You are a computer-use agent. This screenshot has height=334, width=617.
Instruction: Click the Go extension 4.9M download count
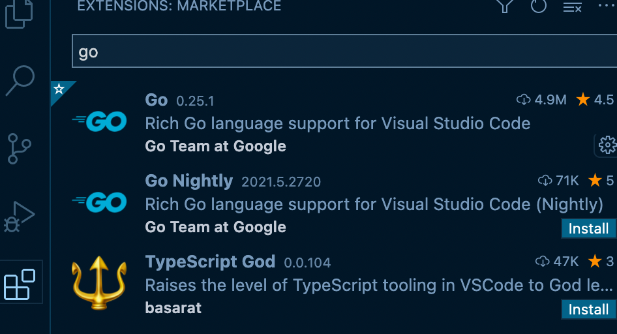(x=541, y=100)
